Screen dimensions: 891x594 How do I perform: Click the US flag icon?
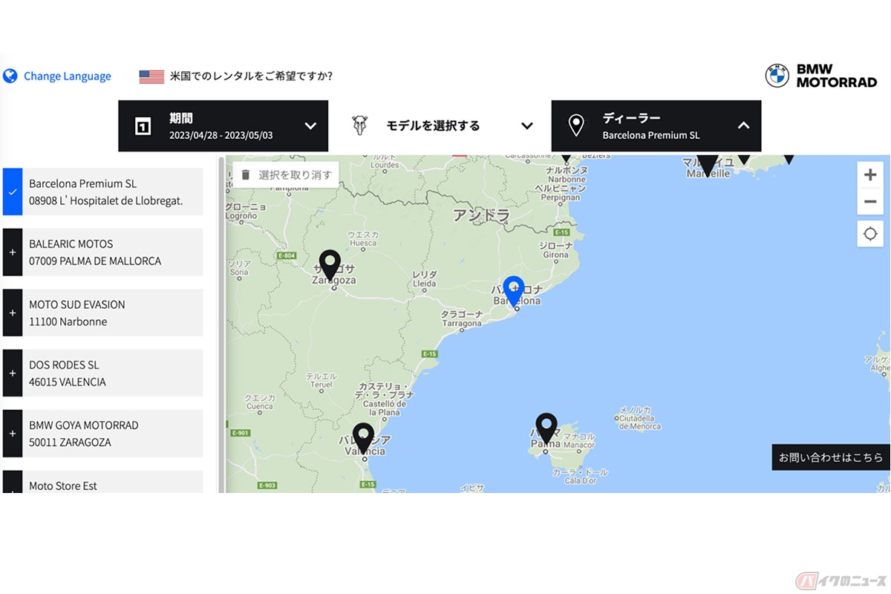tap(151, 76)
